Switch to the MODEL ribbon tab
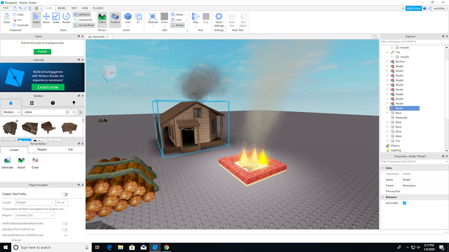The height and width of the screenshot is (252, 449). coord(62,8)
